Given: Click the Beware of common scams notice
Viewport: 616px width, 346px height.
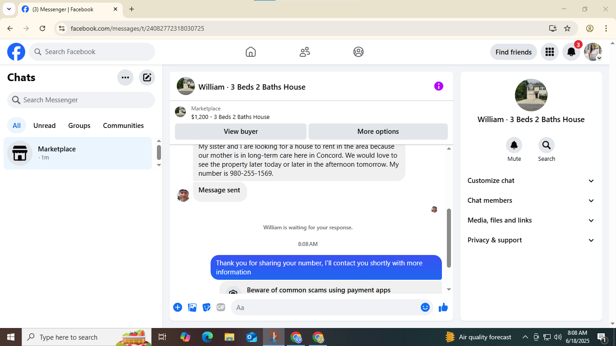Looking at the screenshot, I should (x=331, y=287).
